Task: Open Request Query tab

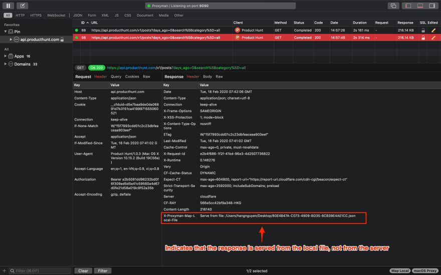Action: click(116, 76)
